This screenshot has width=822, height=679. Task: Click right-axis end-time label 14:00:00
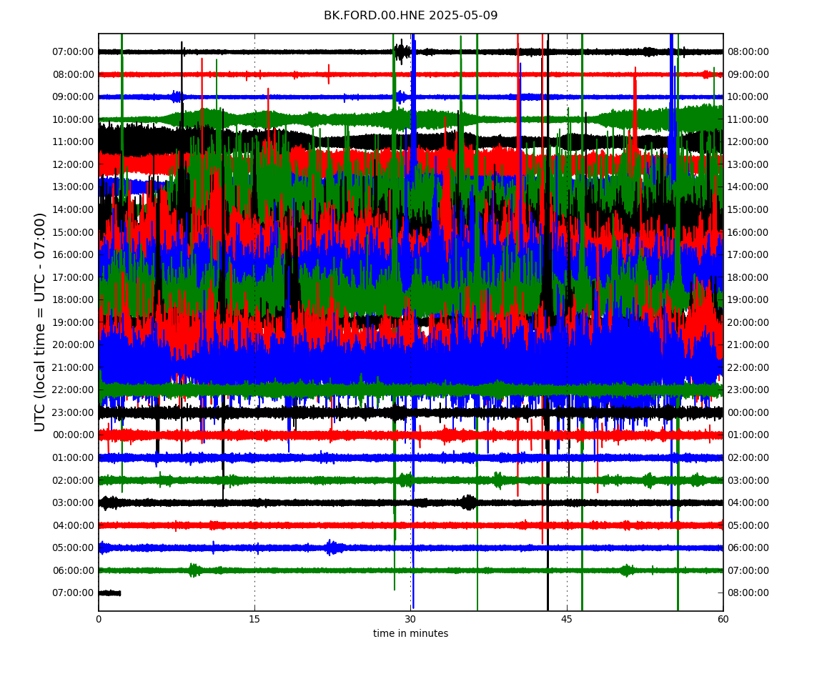(x=748, y=187)
